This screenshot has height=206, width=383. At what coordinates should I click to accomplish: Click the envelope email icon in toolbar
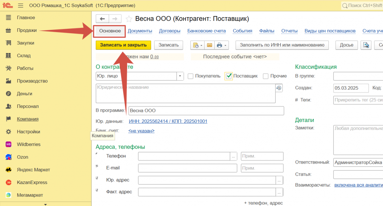209,45
